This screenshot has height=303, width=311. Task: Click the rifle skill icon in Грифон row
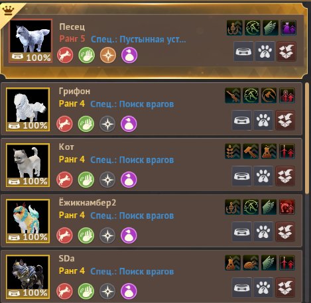(x=233, y=95)
